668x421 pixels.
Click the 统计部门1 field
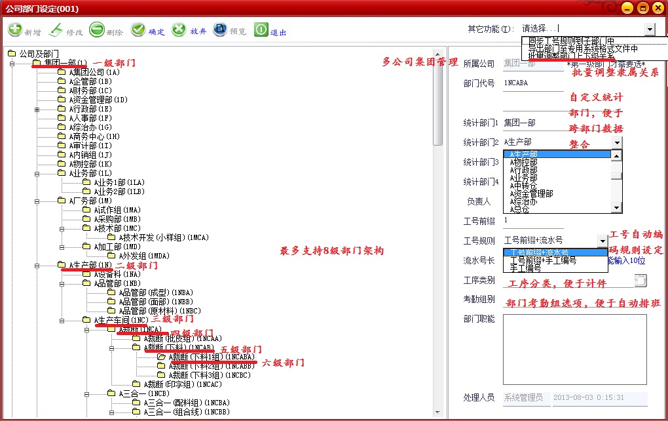tap(533, 123)
